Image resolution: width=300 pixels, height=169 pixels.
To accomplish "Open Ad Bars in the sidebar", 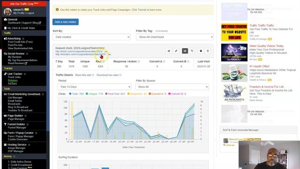I will [12, 84].
